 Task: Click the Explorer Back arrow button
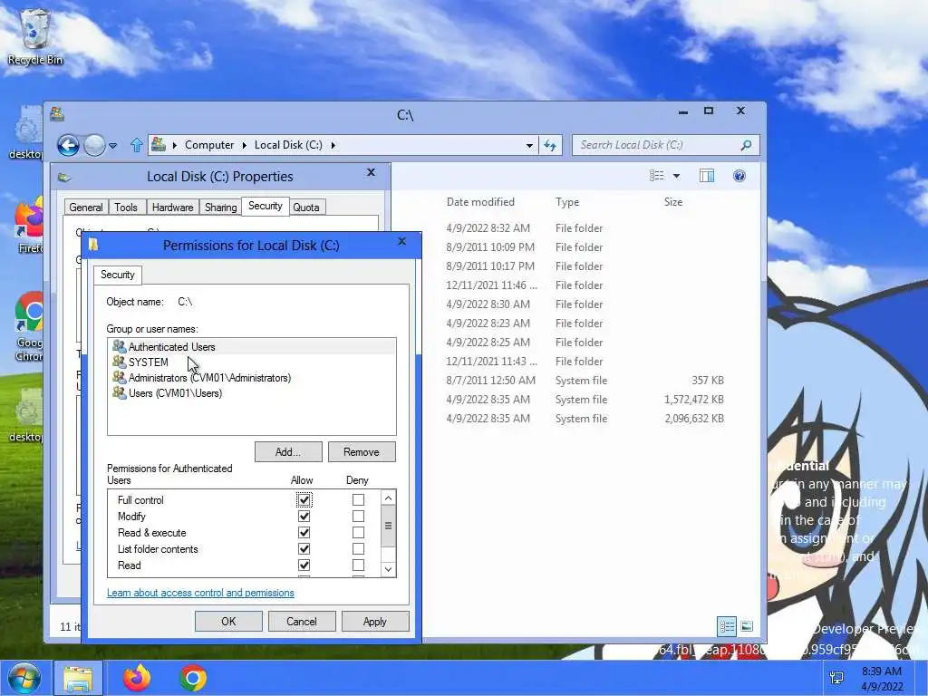68,145
